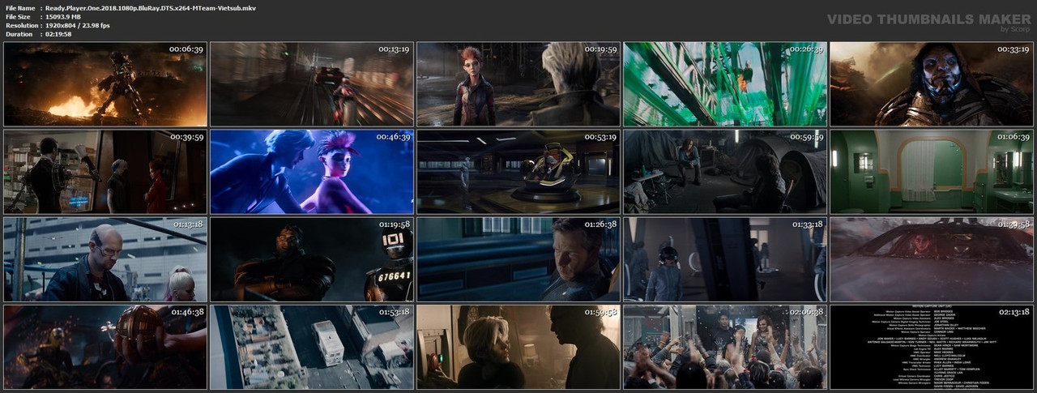
Task: Click the File Name label
Action: point(20,7)
